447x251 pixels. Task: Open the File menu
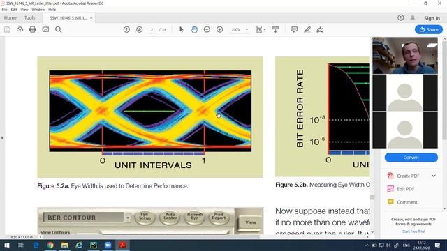[5, 10]
